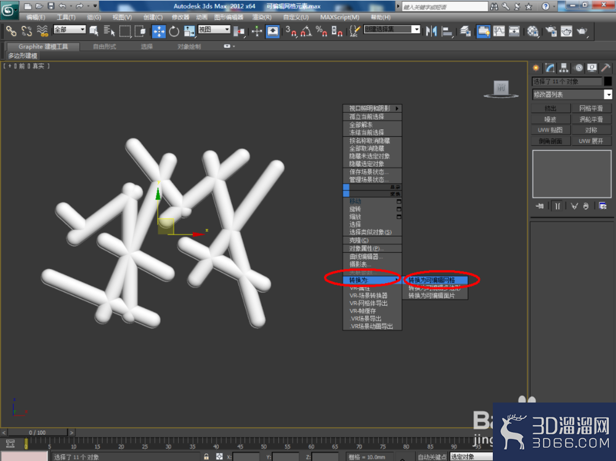Click the 对称 modifier button
Screen dimensions: 616x461
coord(591,130)
